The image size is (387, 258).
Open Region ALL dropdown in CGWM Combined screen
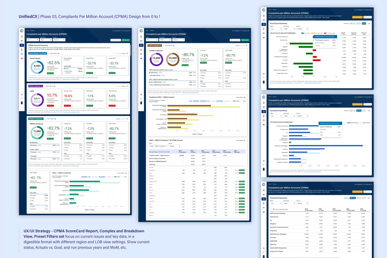[152, 40]
